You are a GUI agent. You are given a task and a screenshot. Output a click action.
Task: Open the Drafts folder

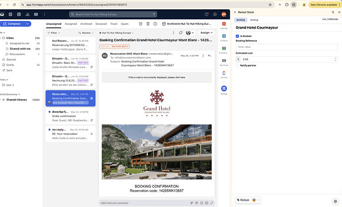[10, 65]
